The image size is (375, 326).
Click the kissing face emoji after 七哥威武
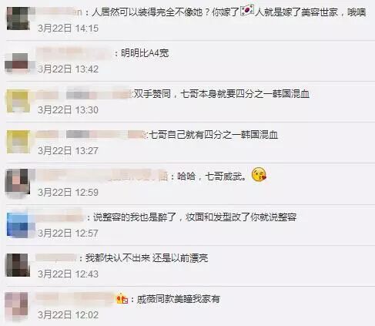pos(259,175)
